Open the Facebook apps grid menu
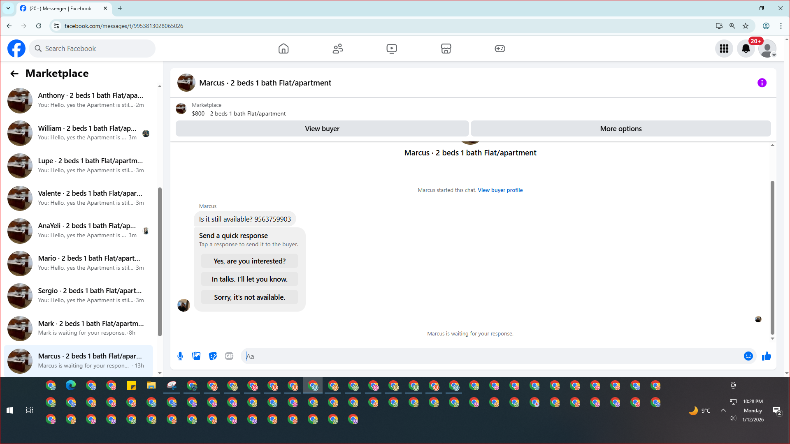Screen dimensions: 790x444 (x=724, y=49)
